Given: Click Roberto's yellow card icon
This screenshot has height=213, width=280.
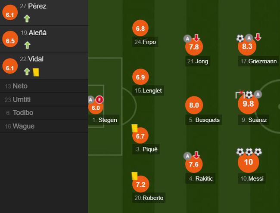Looking at the screenshot, I should coord(135,176).
